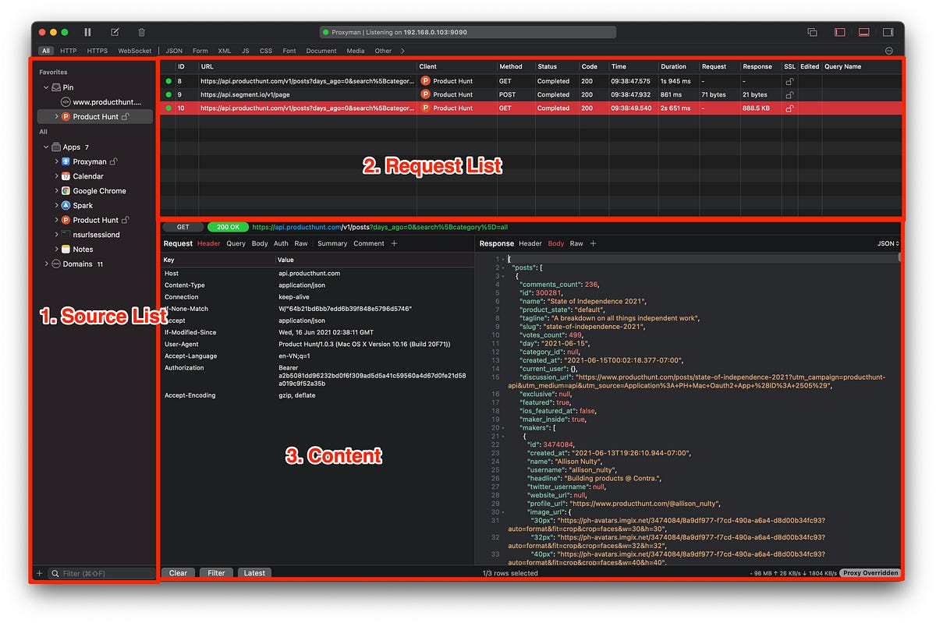Open the Filter button near Clear
This screenshot has height=623, width=936.
[216, 572]
